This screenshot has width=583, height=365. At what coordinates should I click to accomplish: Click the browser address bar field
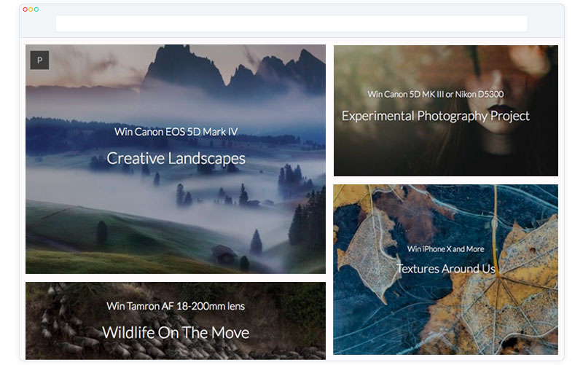point(291,23)
